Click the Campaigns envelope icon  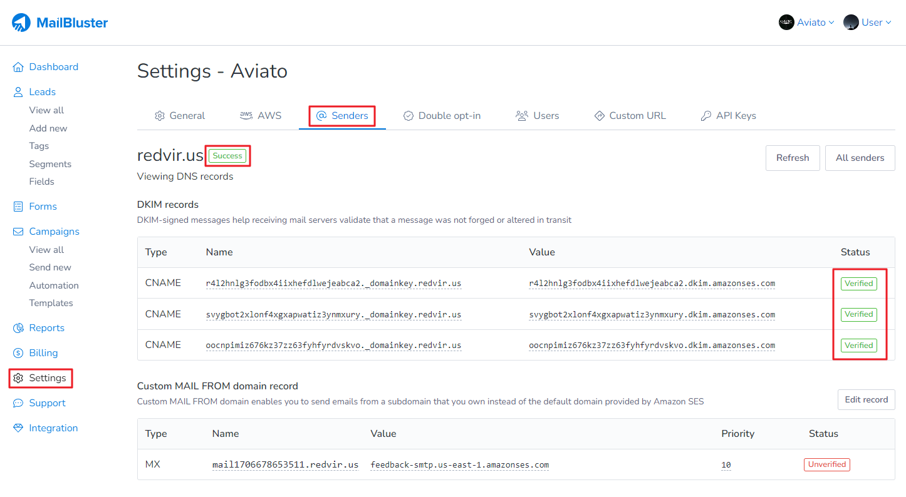tap(18, 232)
